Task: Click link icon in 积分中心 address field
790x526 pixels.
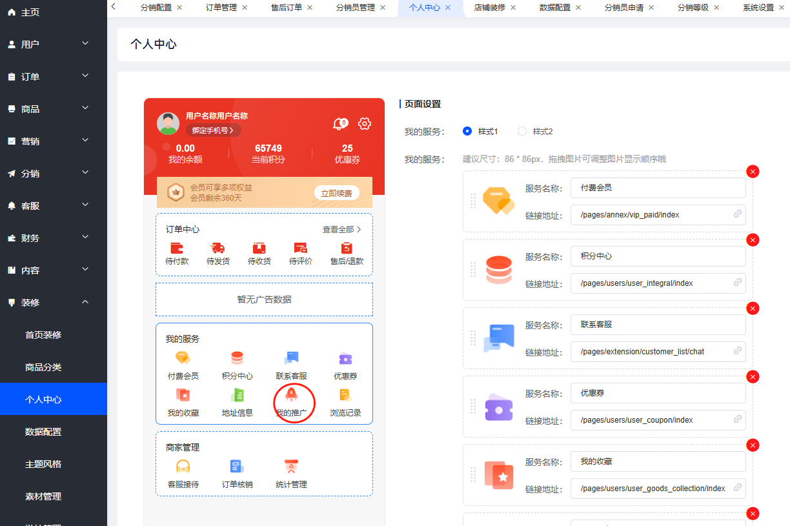Action: (x=738, y=282)
